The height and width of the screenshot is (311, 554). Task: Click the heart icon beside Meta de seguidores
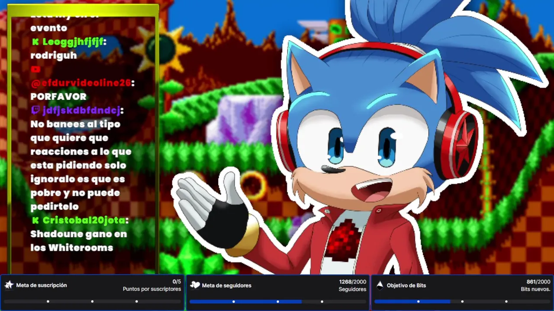point(195,285)
